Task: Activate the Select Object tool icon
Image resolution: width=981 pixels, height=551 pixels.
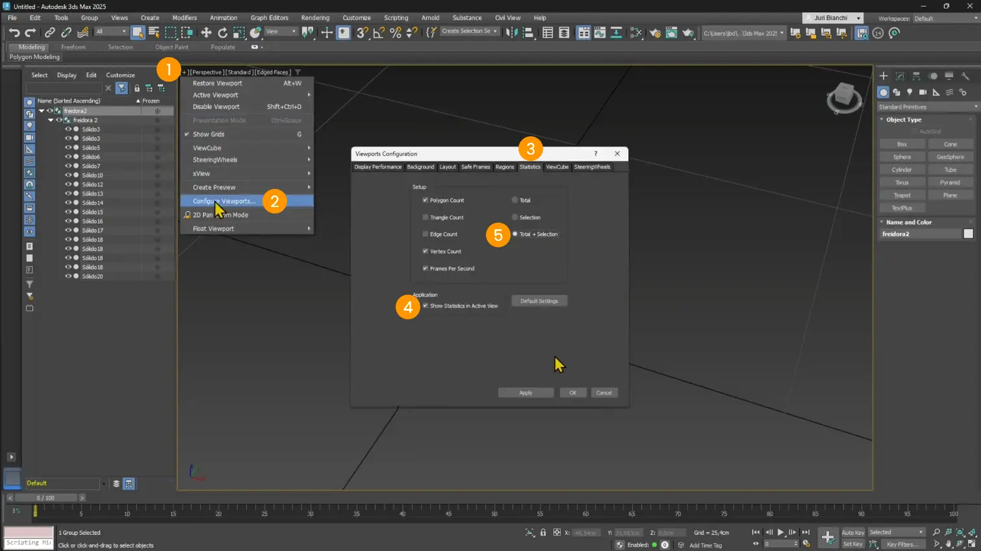Action: (138, 32)
